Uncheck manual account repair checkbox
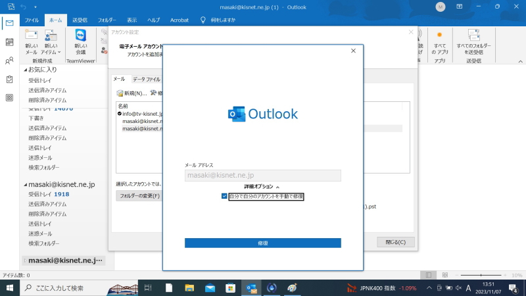The width and height of the screenshot is (526, 296). pos(224,196)
